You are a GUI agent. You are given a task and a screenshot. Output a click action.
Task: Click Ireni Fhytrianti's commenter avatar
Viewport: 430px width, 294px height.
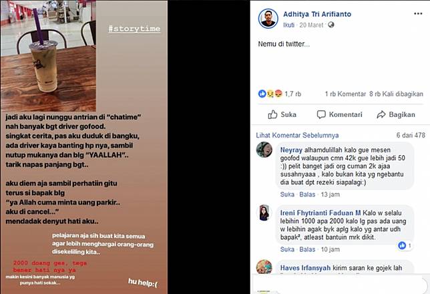tap(264, 212)
